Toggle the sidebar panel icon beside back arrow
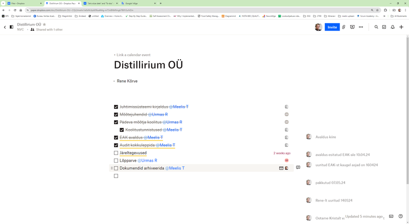The image size is (409, 224). (11, 27)
